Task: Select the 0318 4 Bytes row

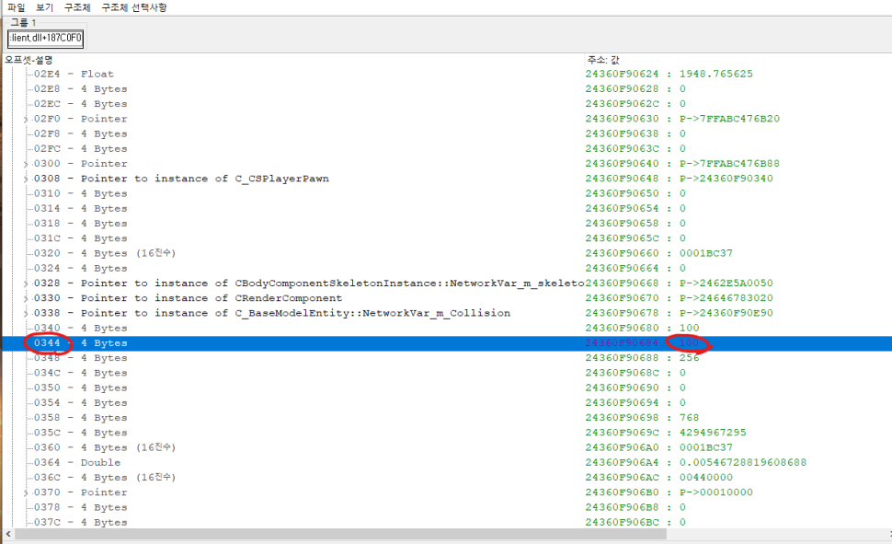Action: pyautogui.click(x=80, y=224)
